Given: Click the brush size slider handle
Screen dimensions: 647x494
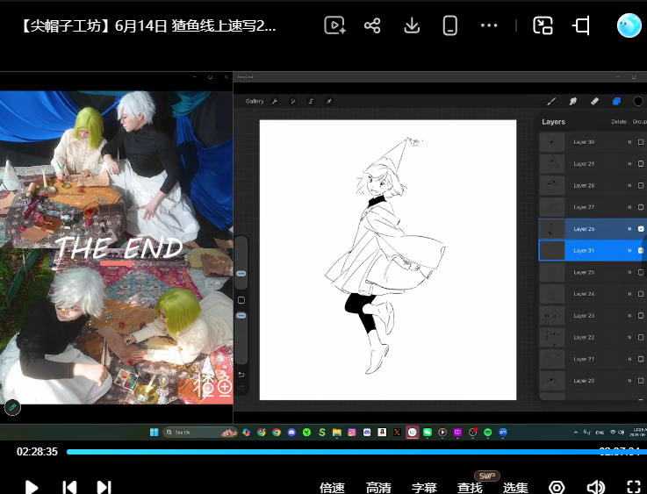Looking at the screenshot, I should tap(241, 274).
